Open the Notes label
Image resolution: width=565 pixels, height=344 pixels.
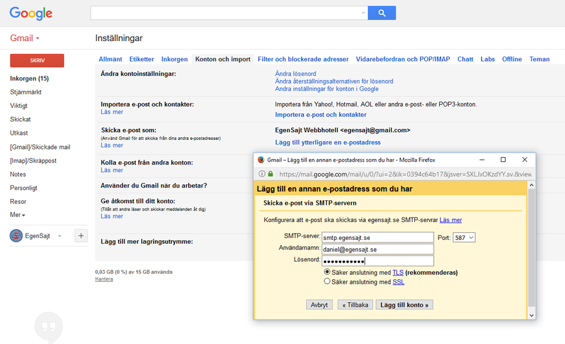(x=18, y=175)
